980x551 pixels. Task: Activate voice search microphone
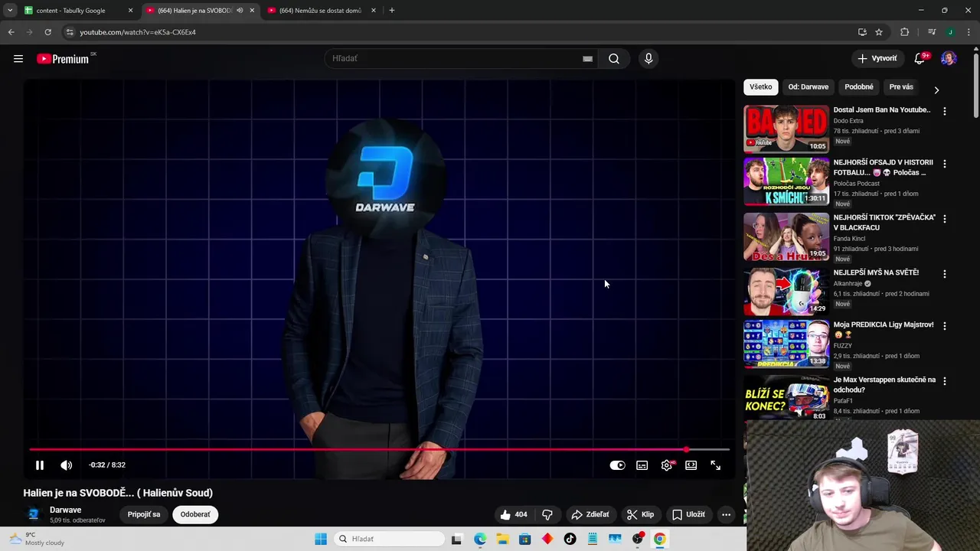pyautogui.click(x=648, y=59)
